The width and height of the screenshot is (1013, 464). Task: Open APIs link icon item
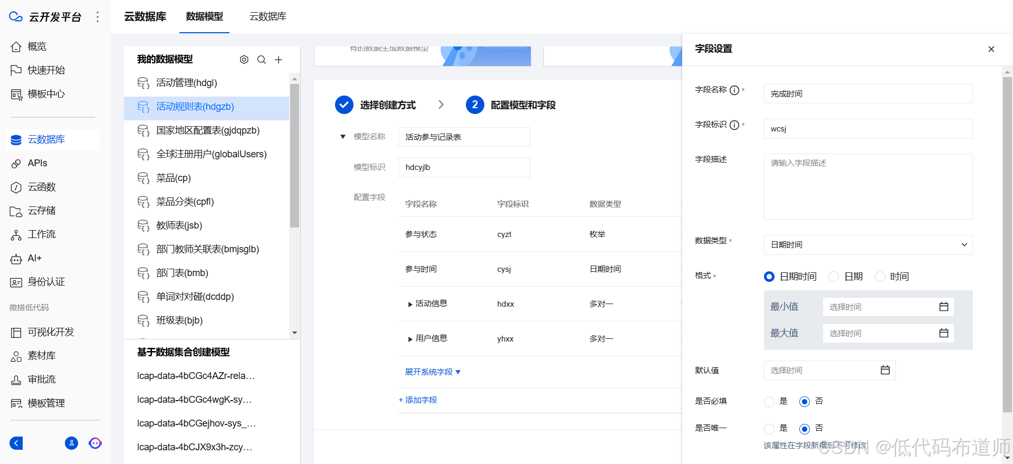[16, 164]
